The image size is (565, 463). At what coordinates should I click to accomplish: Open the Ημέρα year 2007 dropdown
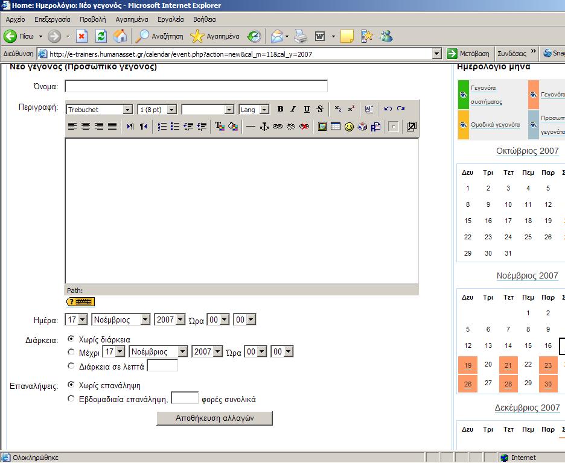tap(170, 320)
